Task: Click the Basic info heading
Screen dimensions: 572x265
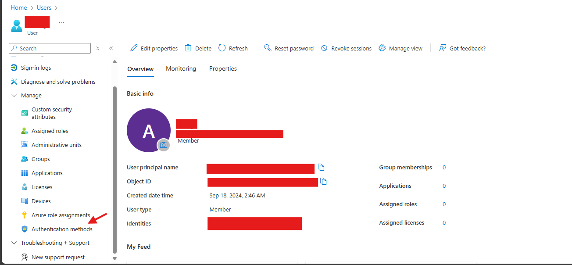Action: [140, 94]
